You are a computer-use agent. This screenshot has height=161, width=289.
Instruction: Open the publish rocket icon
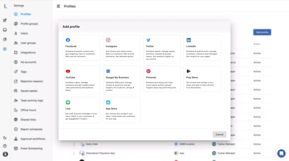5,20
